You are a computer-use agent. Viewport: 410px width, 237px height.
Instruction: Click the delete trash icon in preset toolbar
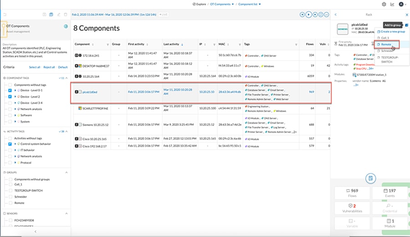click(x=66, y=15)
